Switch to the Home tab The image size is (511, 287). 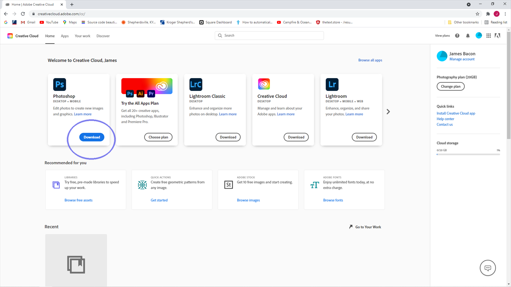tap(50, 36)
